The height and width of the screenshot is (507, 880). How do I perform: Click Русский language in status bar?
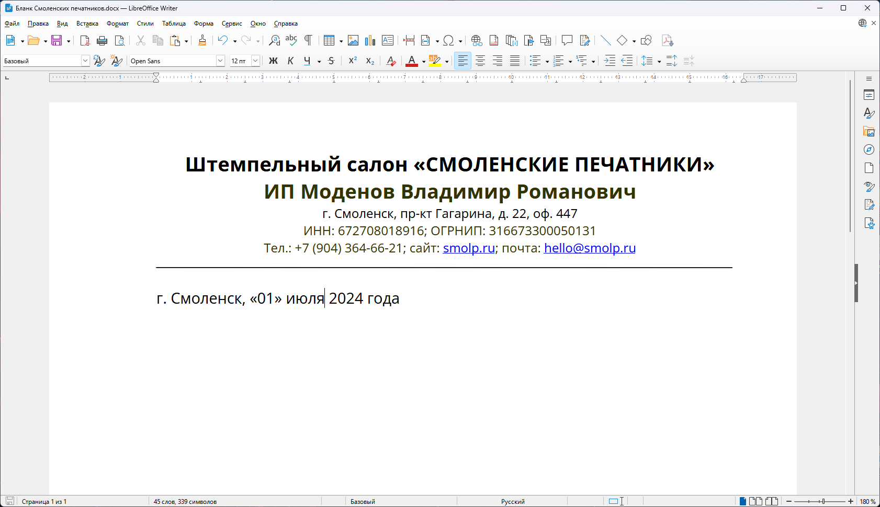[513, 501]
